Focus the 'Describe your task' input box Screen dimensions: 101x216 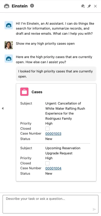pos(50,204)
